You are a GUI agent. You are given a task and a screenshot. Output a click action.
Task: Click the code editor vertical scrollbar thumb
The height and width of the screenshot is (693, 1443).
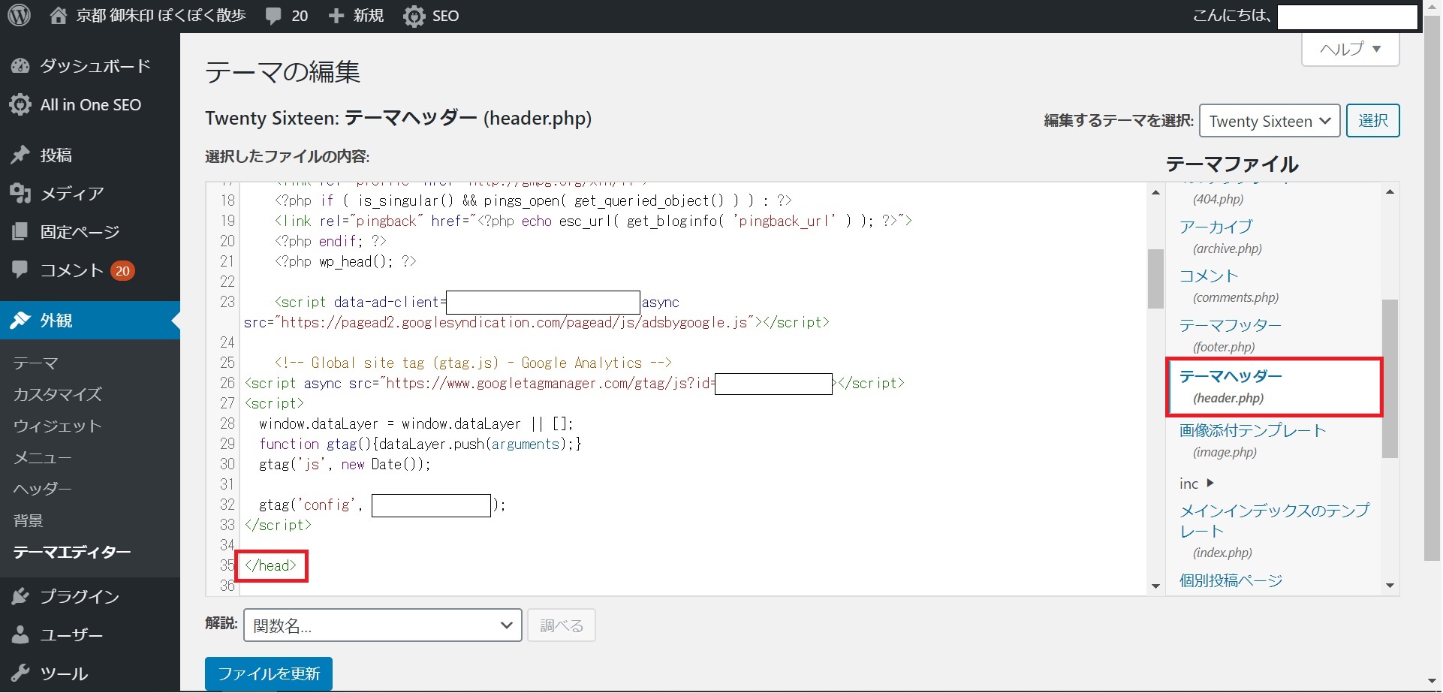[1155, 279]
